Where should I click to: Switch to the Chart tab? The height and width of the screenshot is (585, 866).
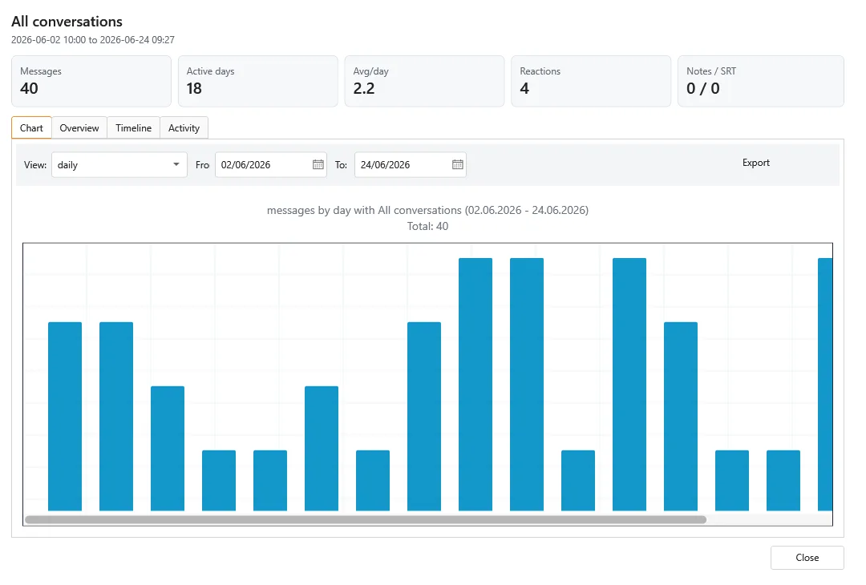31,128
